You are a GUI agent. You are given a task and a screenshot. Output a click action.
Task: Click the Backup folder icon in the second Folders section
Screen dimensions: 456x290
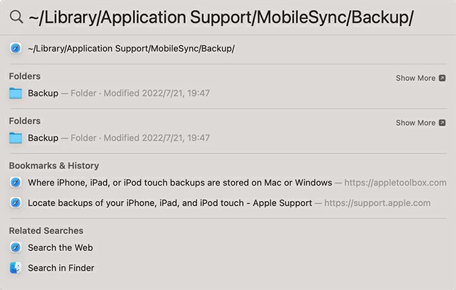click(15, 138)
